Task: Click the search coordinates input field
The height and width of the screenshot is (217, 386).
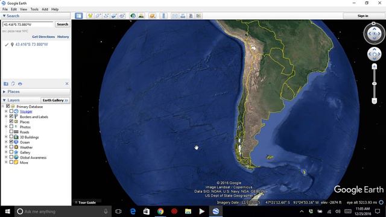Action: 28,24
